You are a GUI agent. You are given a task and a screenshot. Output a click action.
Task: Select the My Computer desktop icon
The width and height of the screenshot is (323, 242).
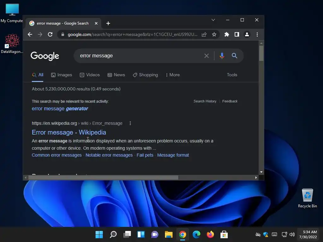pos(12,13)
